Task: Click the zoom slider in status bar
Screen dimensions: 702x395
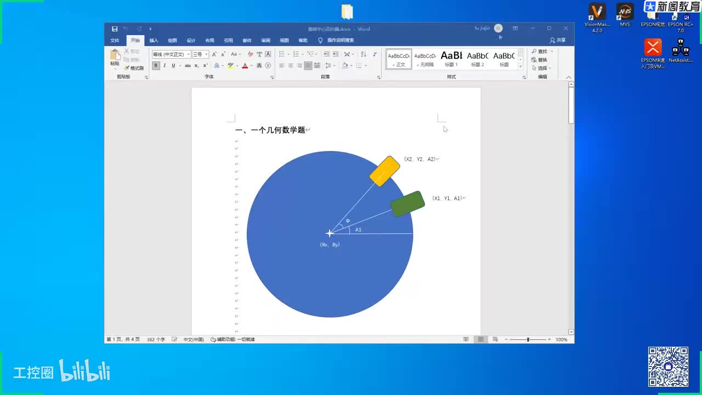Action: click(x=528, y=340)
